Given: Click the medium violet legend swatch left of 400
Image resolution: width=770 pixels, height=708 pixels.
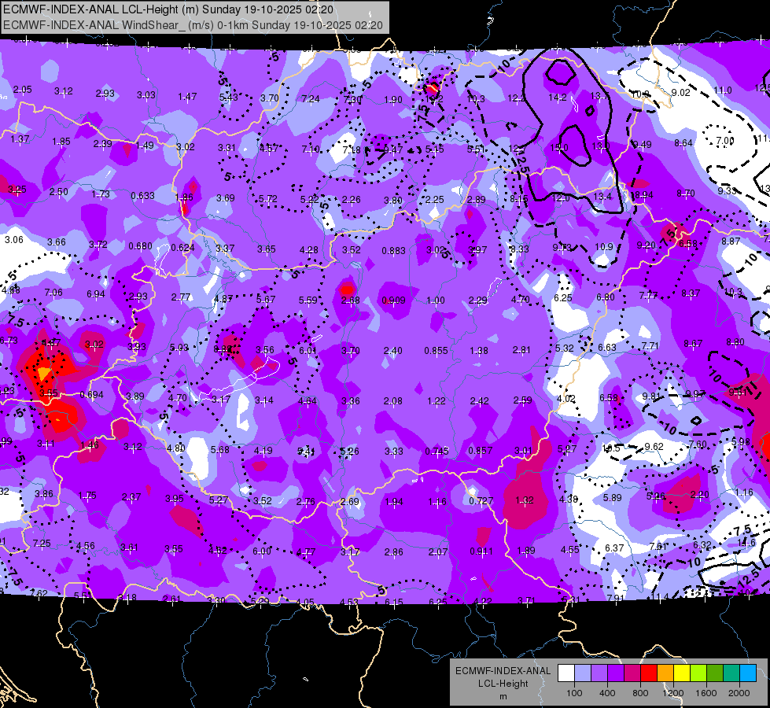Looking at the screenshot, I should tap(599, 673).
